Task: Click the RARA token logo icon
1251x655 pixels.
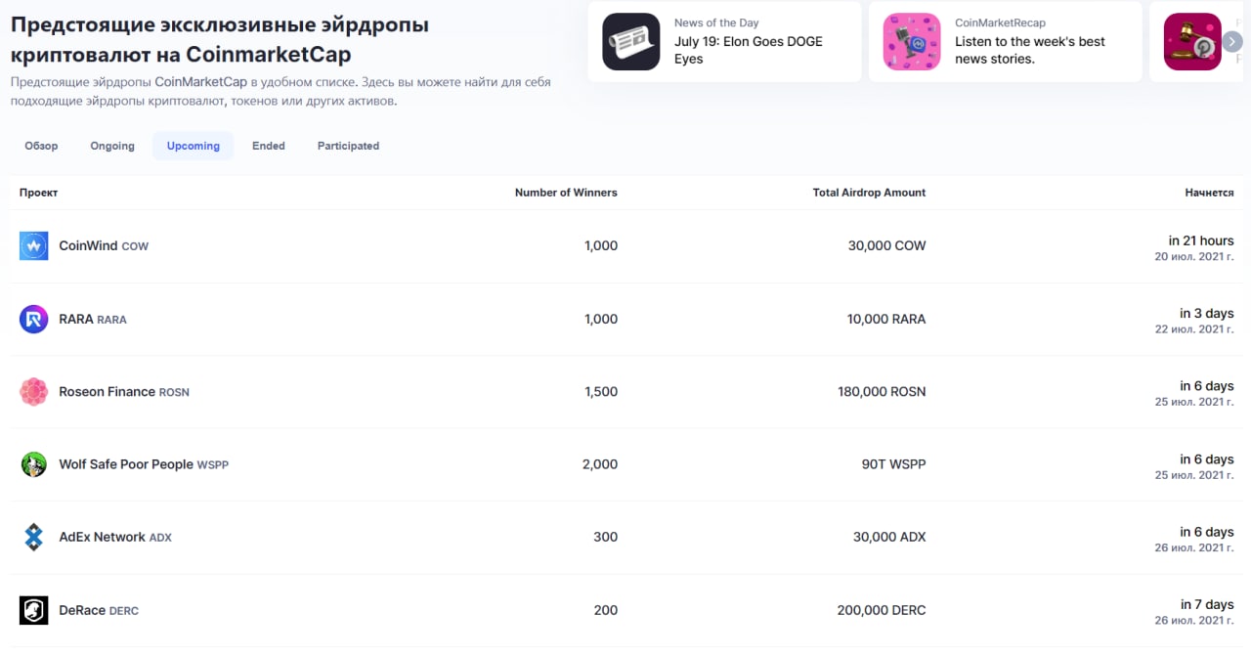Action: tap(34, 319)
